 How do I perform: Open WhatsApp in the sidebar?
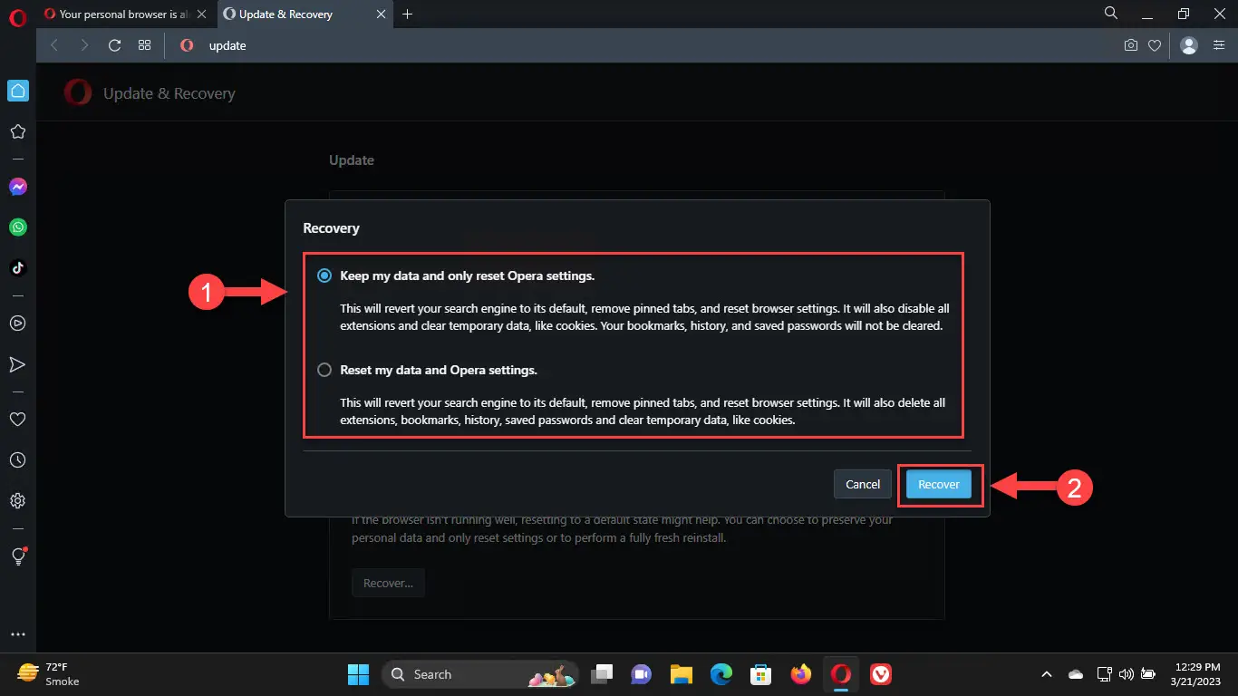17,227
